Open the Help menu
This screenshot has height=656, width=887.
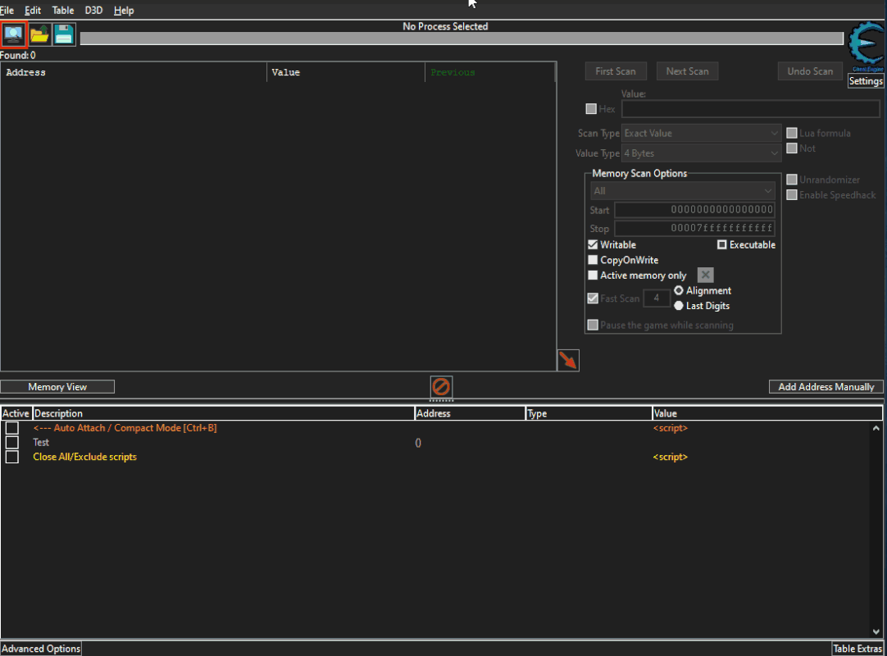click(123, 10)
